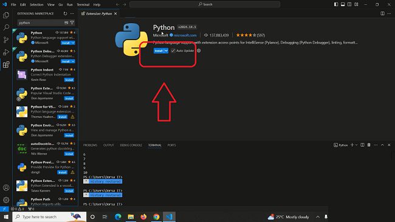The image size is (395, 222).
Task: Open the remote window status bar button
Action: coord(4,209)
